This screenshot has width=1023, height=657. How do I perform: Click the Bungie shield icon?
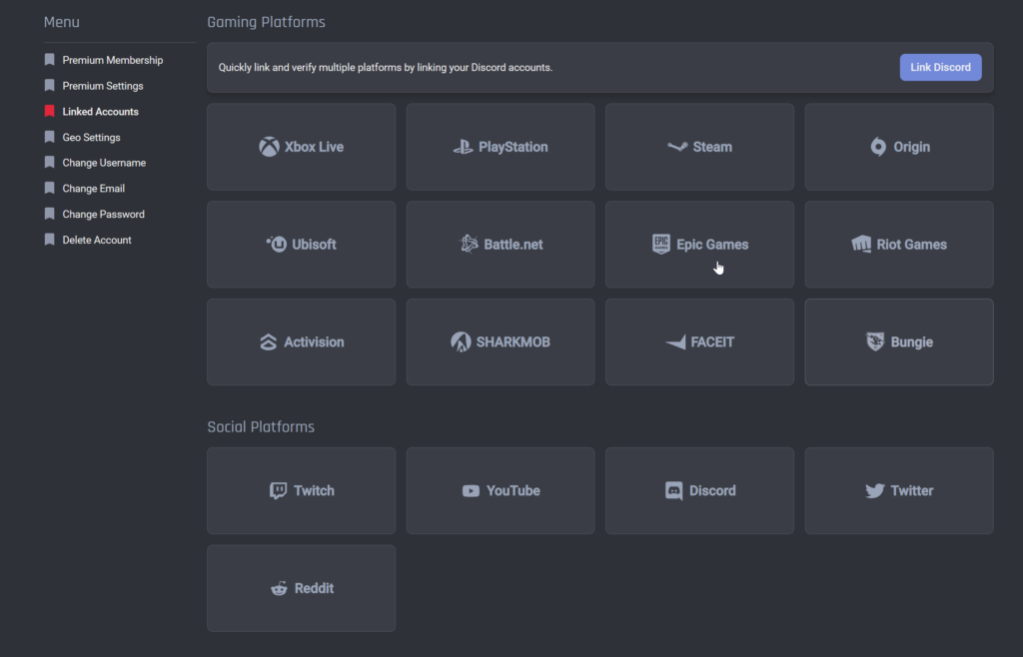pos(875,341)
